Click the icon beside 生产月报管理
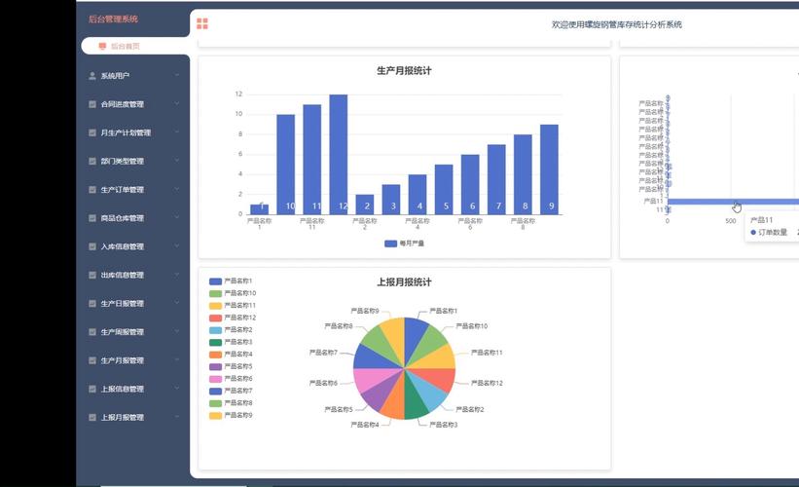The width and height of the screenshot is (799, 487). (x=92, y=360)
